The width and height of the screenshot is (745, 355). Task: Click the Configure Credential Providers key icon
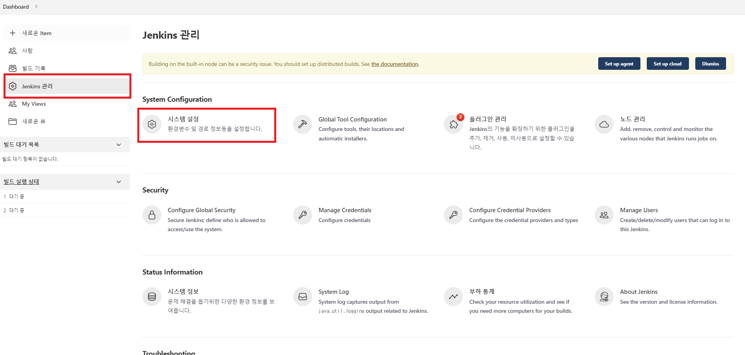453,215
